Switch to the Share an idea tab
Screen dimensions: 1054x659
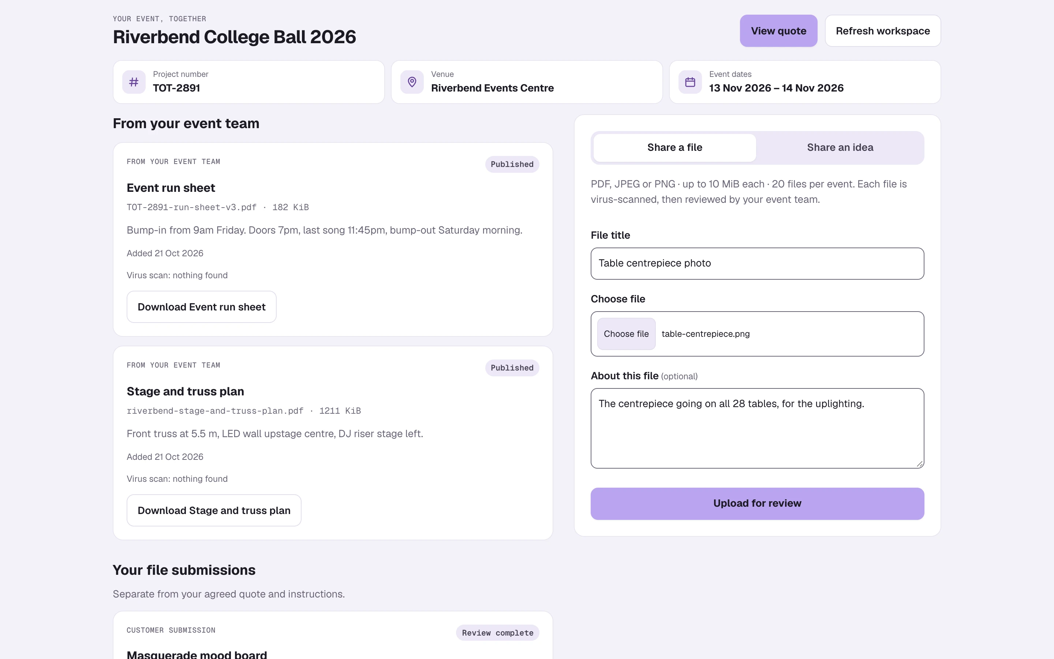tap(840, 148)
